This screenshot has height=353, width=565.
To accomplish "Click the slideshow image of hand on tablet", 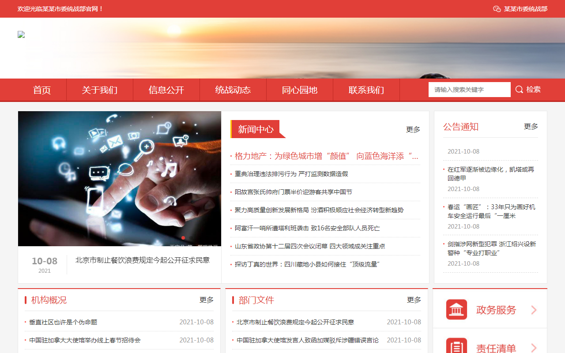I will tap(120, 179).
